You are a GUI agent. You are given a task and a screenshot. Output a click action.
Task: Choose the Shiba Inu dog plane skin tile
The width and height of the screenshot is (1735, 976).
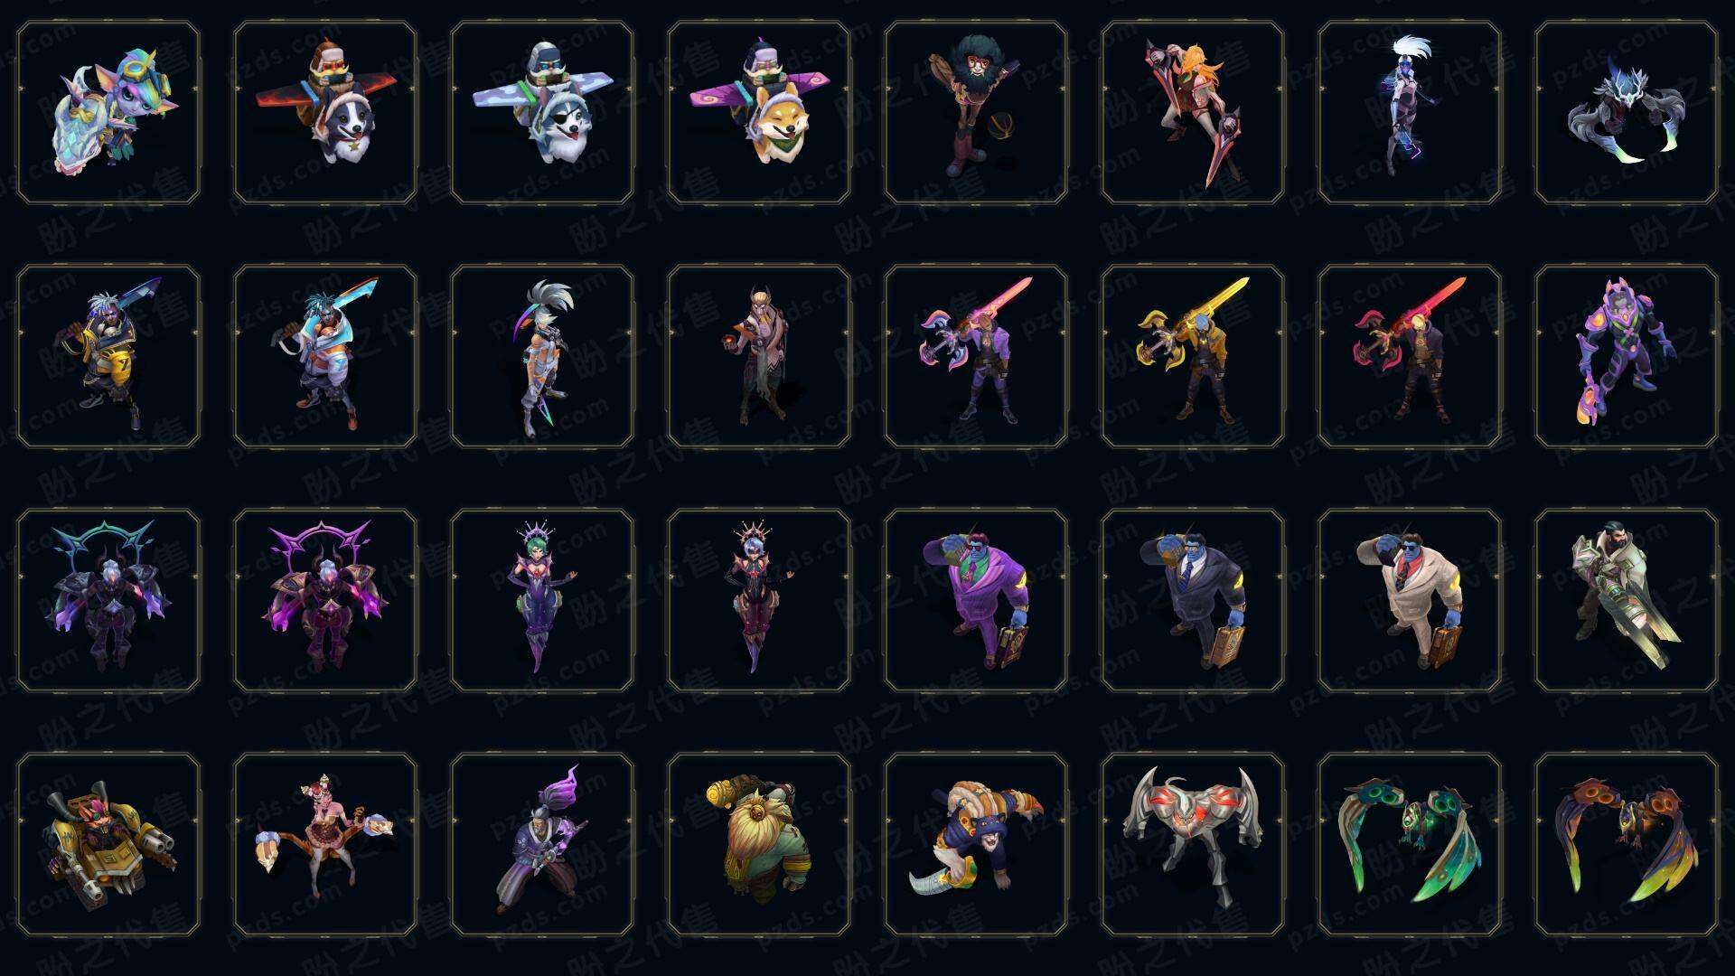click(759, 113)
